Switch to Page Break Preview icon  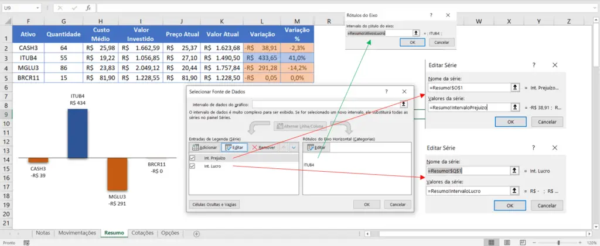coord(522,242)
